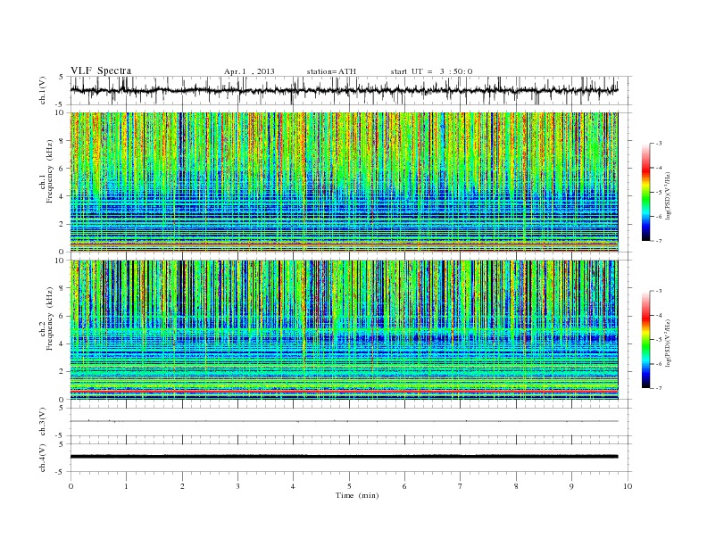This screenshot has height=546, width=707.
Task: Click the ch.2 colorbar log(PSD) label
Action: pyautogui.click(x=668, y=343)
